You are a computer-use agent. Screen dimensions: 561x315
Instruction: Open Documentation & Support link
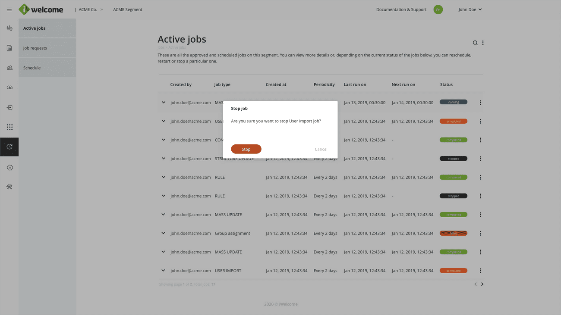pyautogui.click(x=401, y=9)
